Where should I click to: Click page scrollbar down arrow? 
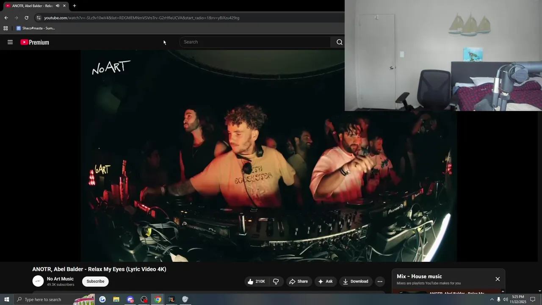539,291
